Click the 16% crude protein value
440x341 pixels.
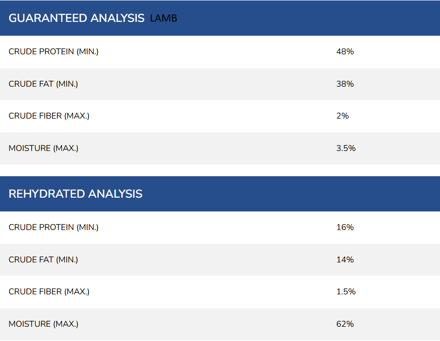(x=345, y=227)
